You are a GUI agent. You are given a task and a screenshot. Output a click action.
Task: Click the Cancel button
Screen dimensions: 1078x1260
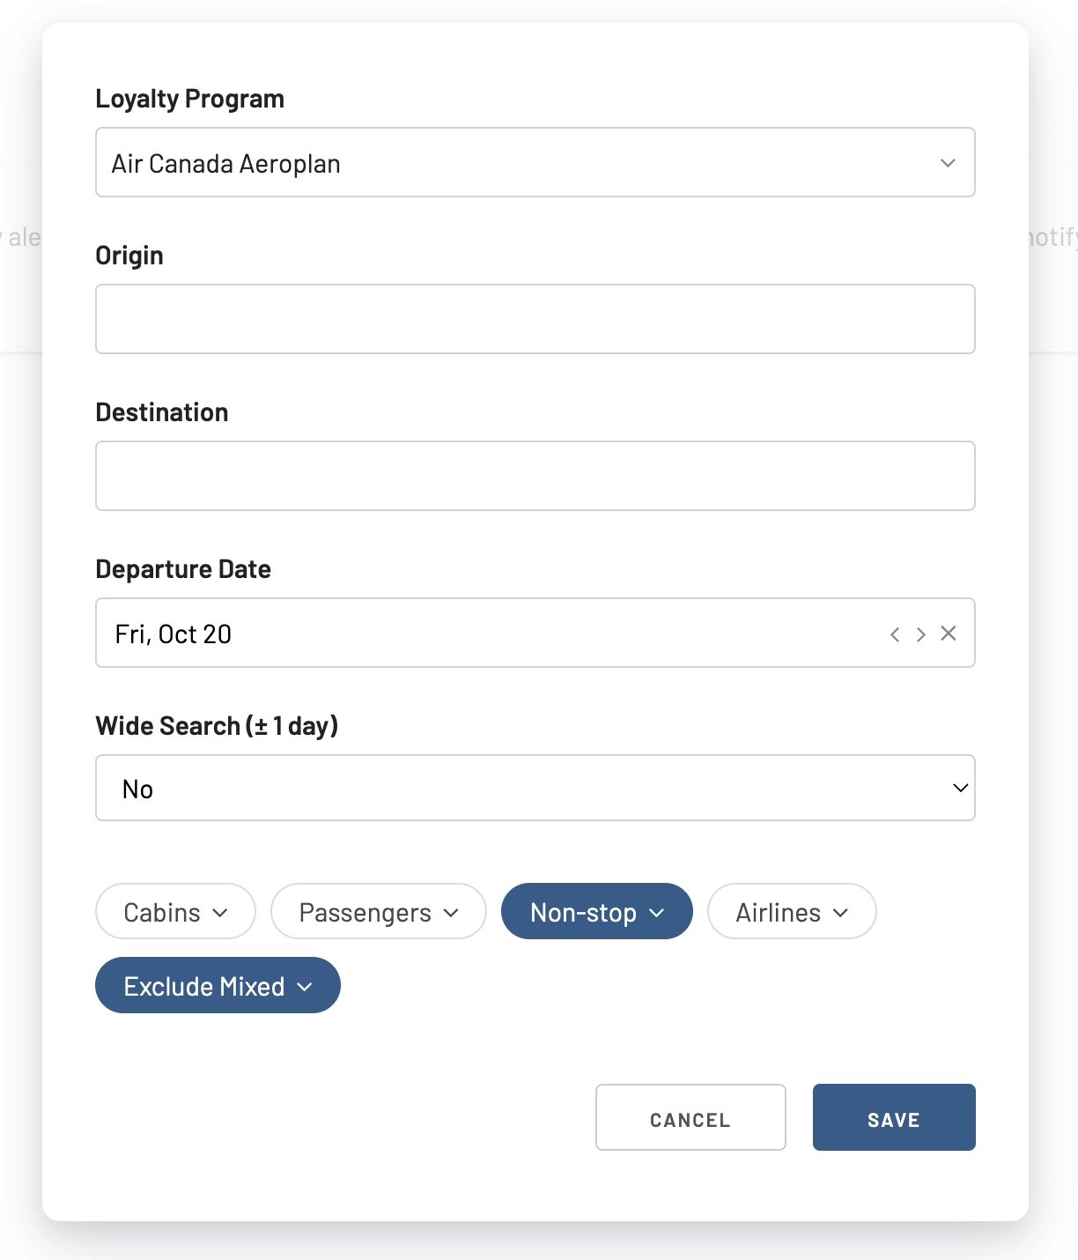pos(690,1117)
